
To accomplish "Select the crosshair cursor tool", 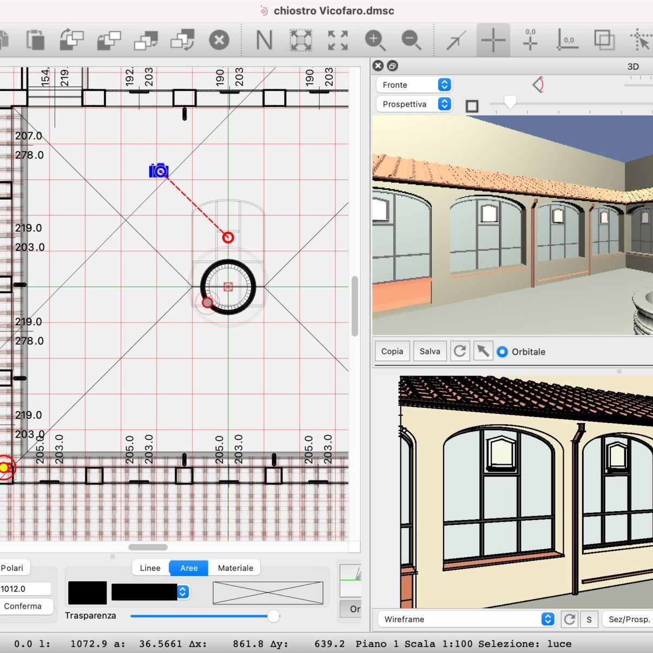I will (x=493, y=40).
